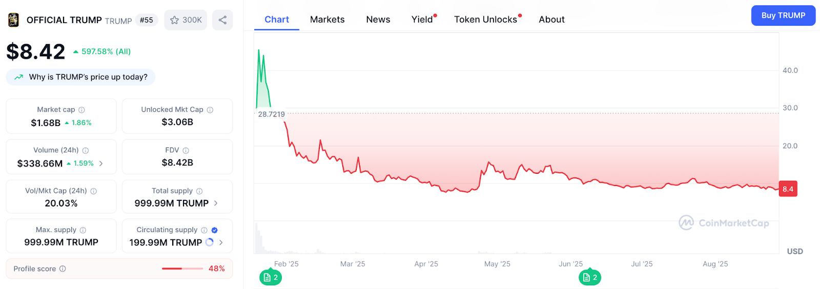
Task: Open info icon next to FDV
Action: pos(186,151)
